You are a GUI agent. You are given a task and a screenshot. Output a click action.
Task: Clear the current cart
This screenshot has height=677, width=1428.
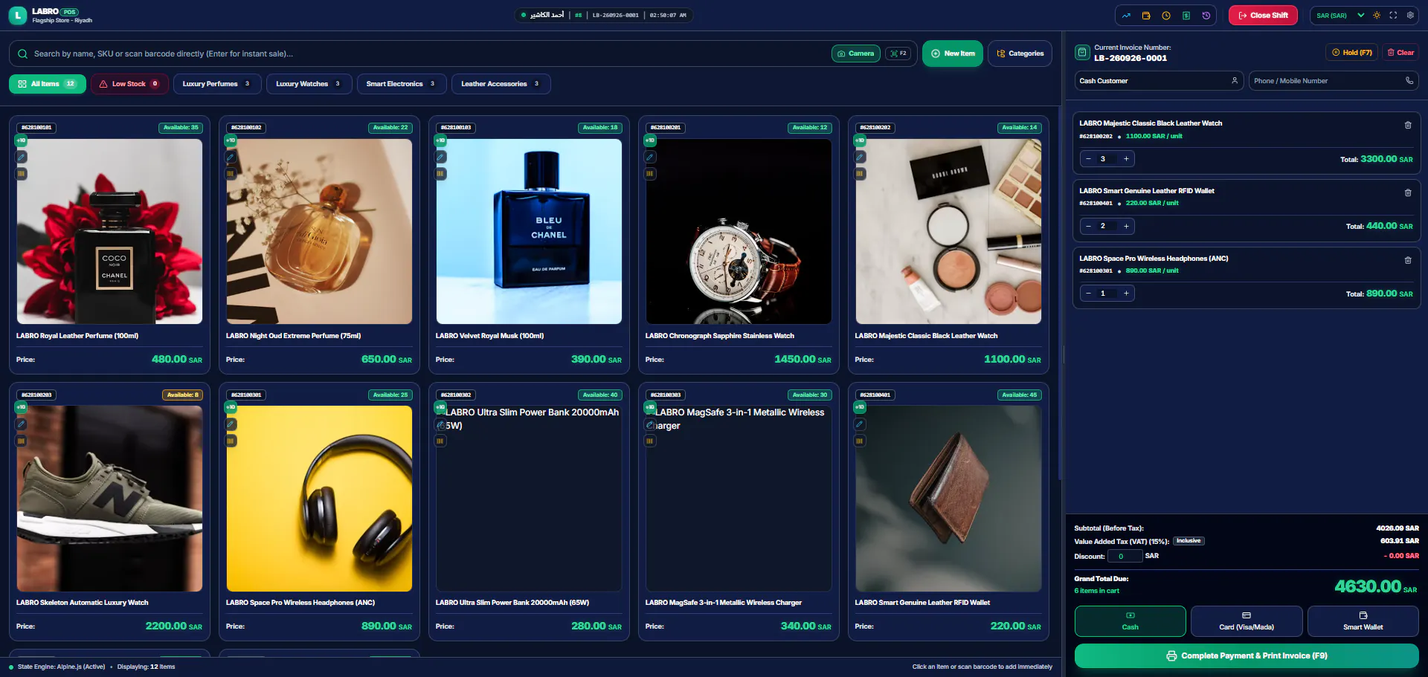(x=1400, y=53)
